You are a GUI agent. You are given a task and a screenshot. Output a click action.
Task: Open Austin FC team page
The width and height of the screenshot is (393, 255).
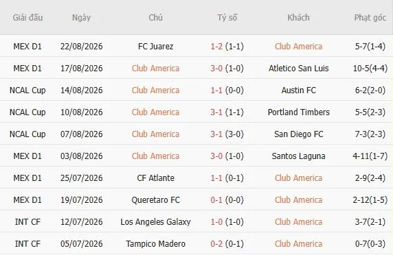pyautogui.click(x=298, y=90)
